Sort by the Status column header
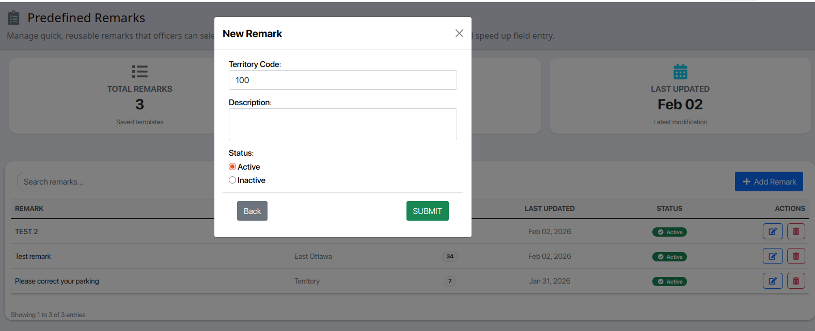815x331 pixels. click(x=669, y=208)
